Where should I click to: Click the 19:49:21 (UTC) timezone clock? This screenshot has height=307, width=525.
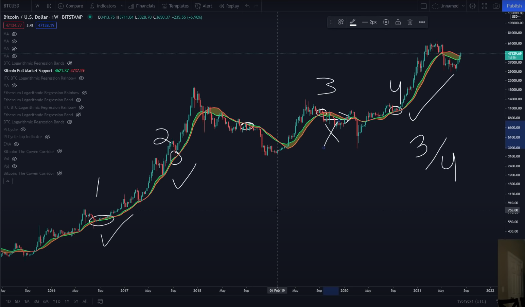pos(471,301)
